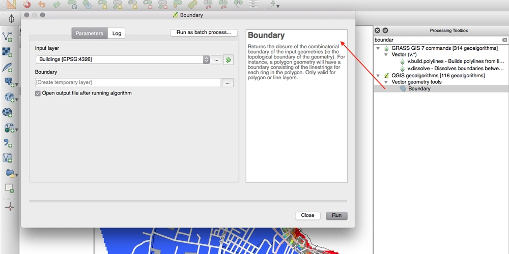509x254 pixels.
Task: Open the WMS layer icon dropdown arrow
Action: [16, 100]
